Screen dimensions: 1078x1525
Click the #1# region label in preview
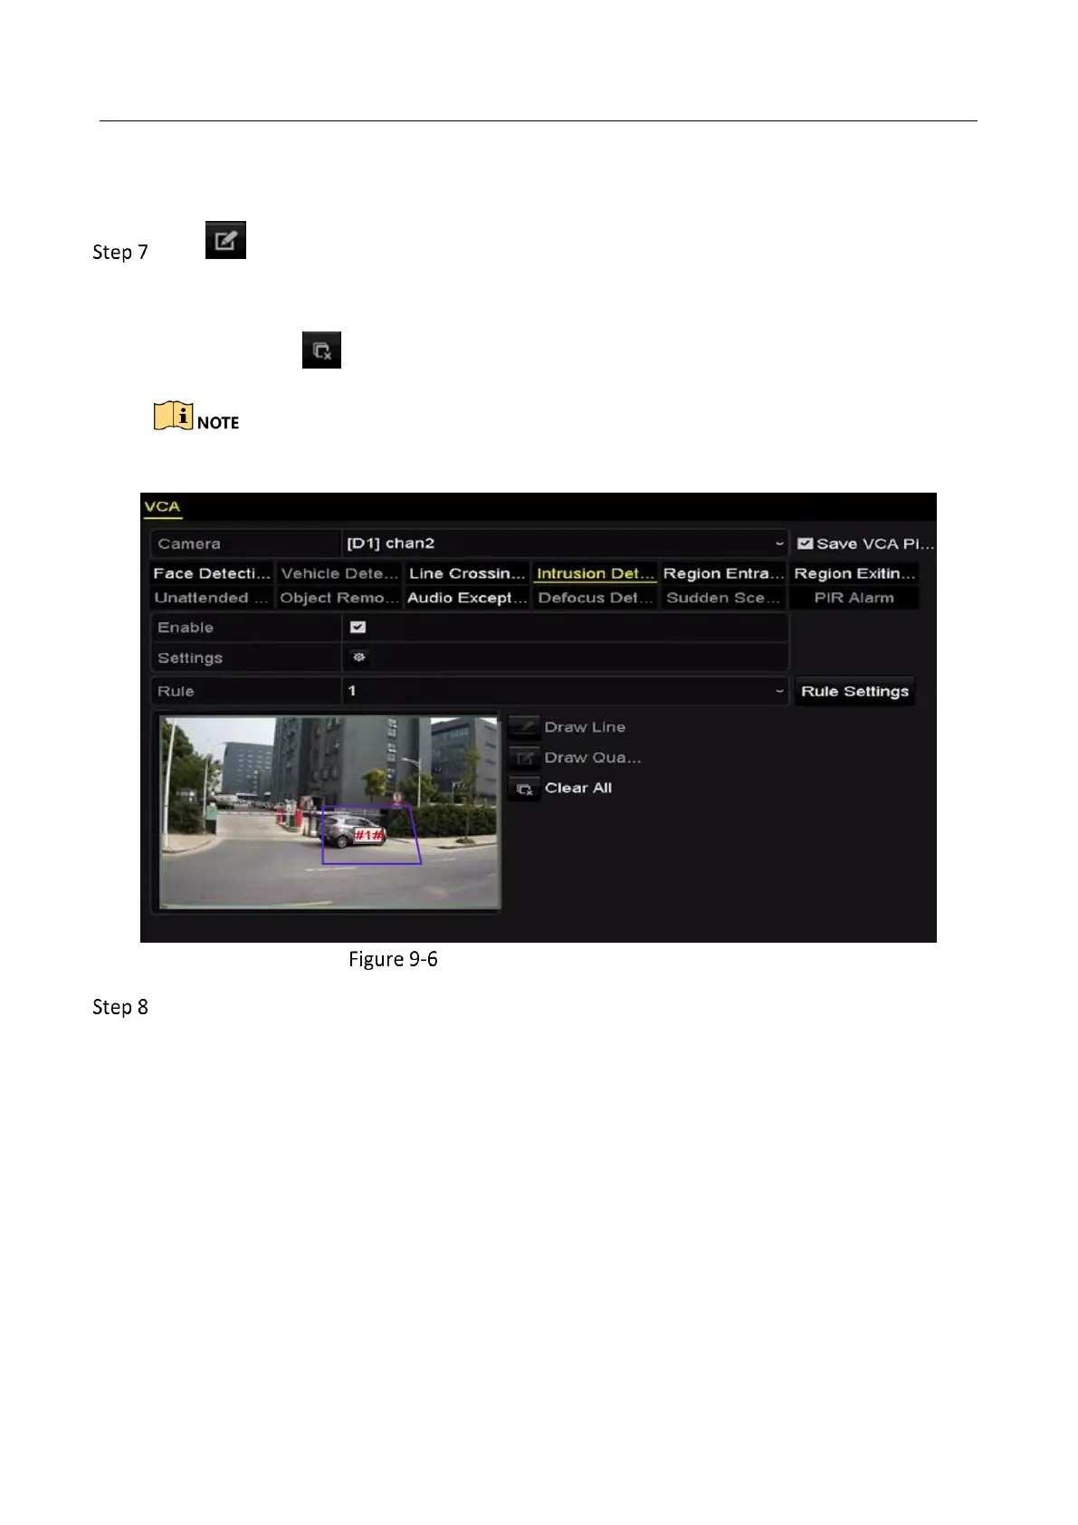pos(368,835)
